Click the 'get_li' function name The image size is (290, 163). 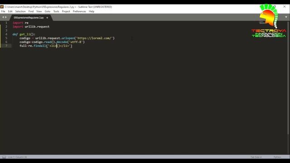point(25,34)
